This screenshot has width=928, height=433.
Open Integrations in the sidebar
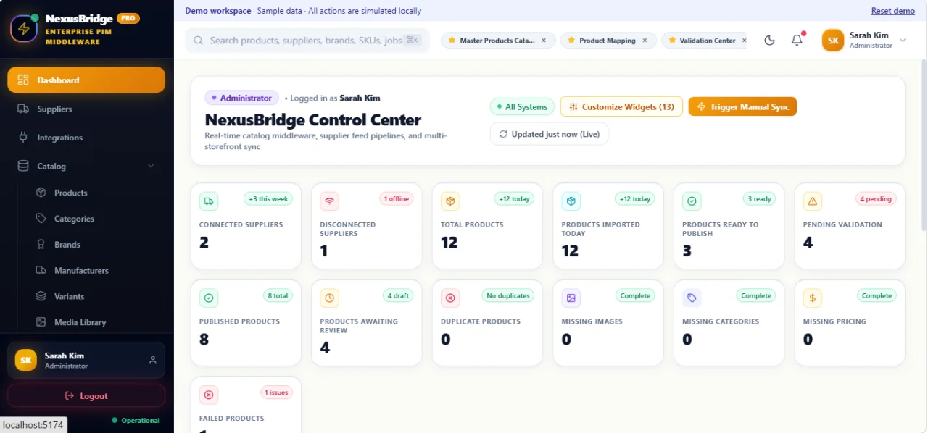point(86,138)
